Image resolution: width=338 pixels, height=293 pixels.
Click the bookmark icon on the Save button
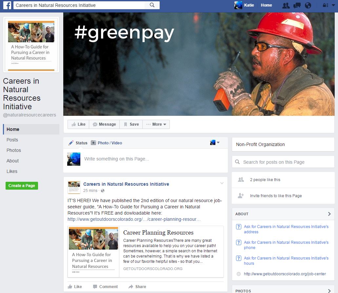[x=126, y=124]
